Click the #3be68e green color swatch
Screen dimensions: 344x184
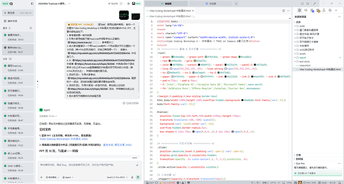tap(172, 57)
